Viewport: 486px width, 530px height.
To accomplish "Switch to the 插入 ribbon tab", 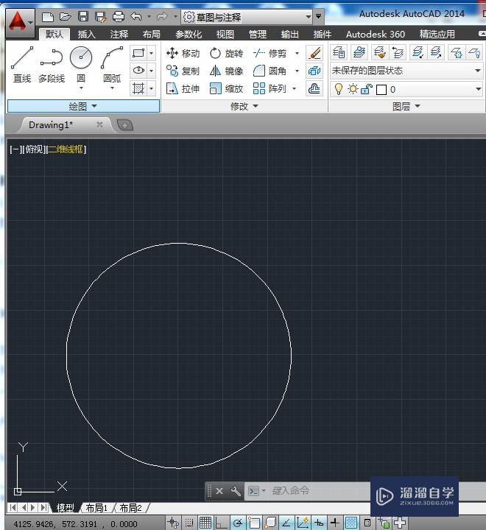I will pyautogui.click(x=86, y=34).
